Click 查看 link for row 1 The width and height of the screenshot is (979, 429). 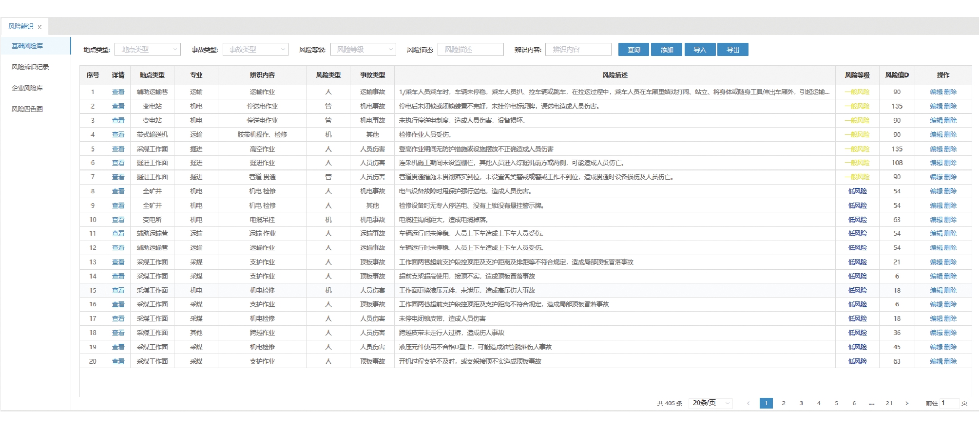tap(118, 92)
